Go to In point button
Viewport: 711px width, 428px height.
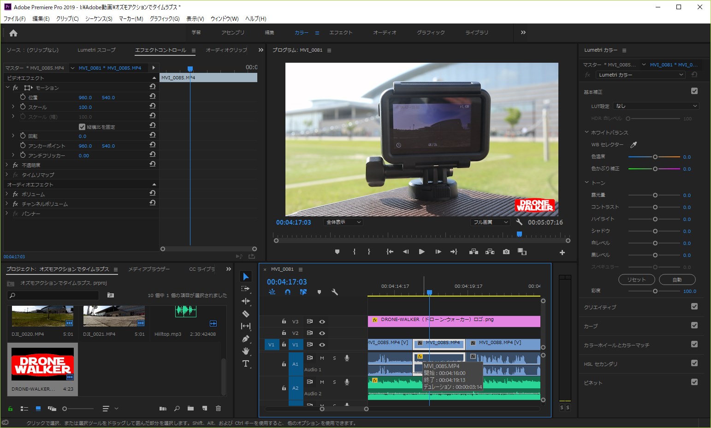tap(390, 252)
